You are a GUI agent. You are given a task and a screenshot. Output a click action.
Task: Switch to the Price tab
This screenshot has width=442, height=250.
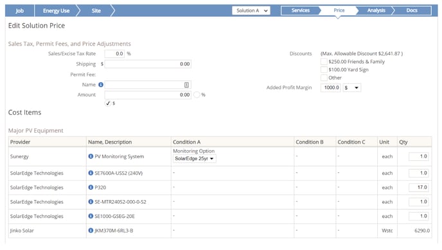(339, 10)
